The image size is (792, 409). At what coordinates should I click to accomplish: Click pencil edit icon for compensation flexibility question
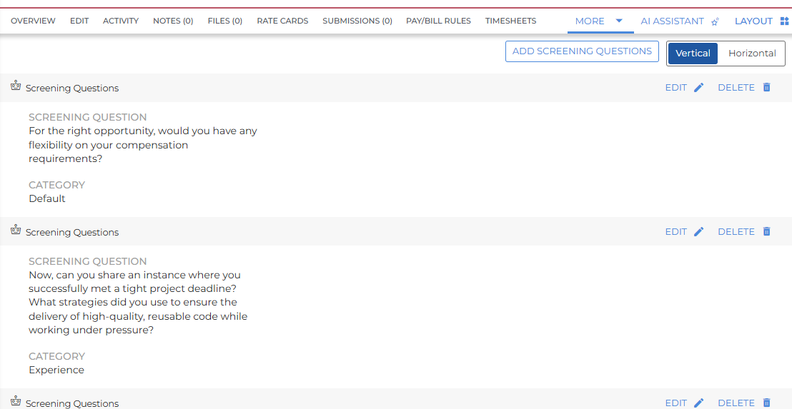pos(698,88)
